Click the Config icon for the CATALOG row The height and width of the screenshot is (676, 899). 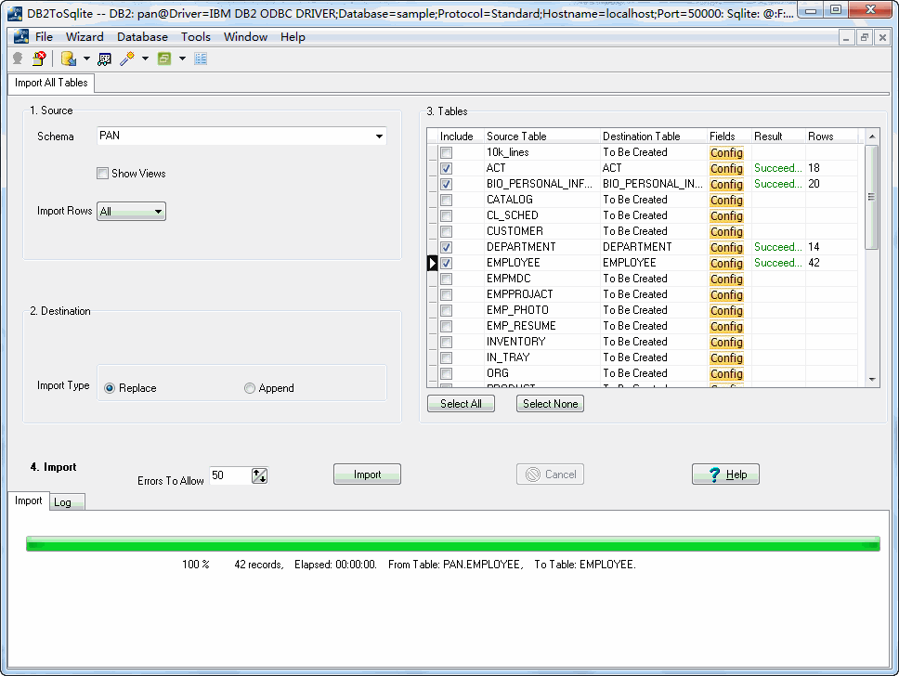(x=726, y=200)
